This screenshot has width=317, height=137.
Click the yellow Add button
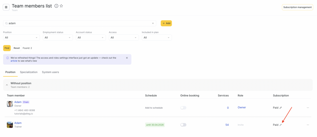[166, 23]
